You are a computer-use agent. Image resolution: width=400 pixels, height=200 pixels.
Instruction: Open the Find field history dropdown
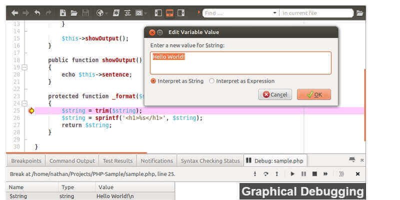pos(274,13)
